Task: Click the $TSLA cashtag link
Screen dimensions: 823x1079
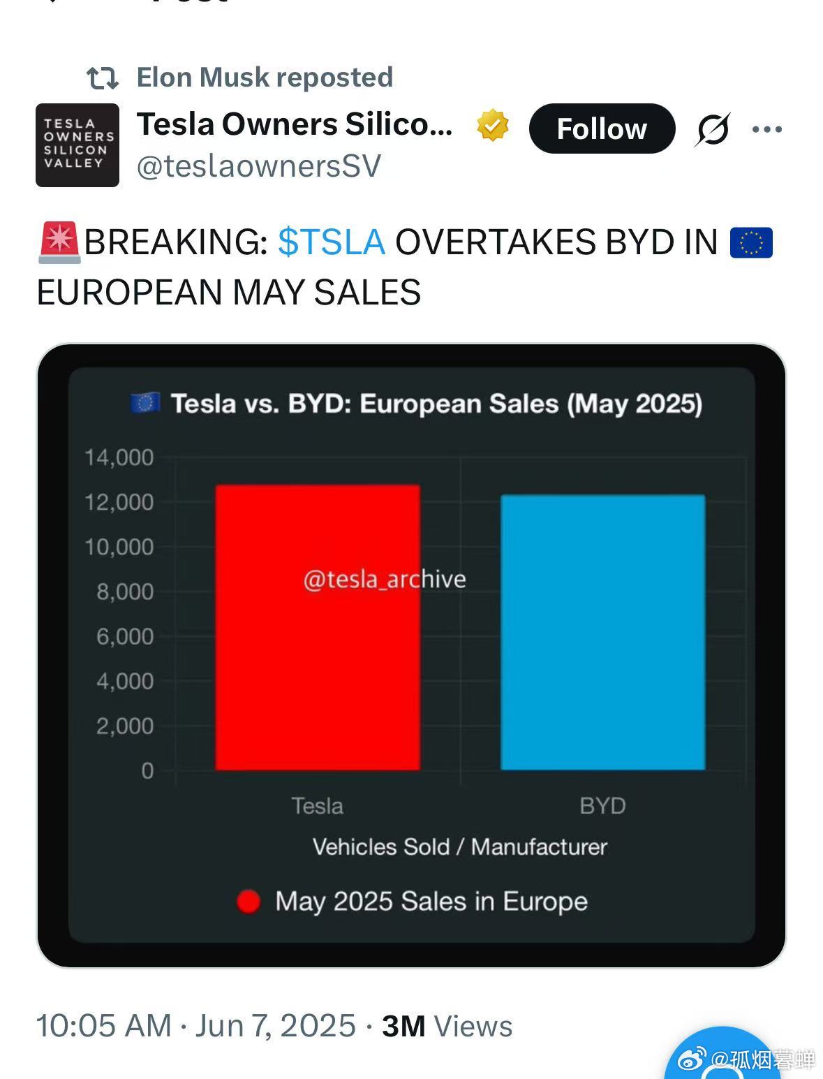Action: (x=332, y=242)
